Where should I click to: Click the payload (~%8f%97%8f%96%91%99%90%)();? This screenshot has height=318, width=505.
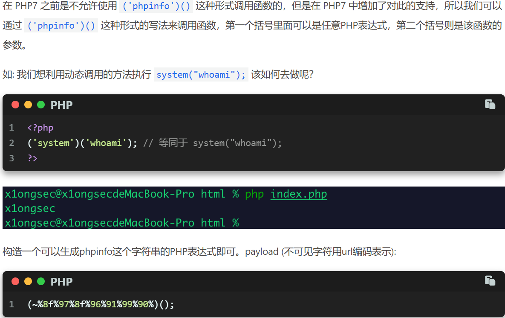tap(101, 304)
